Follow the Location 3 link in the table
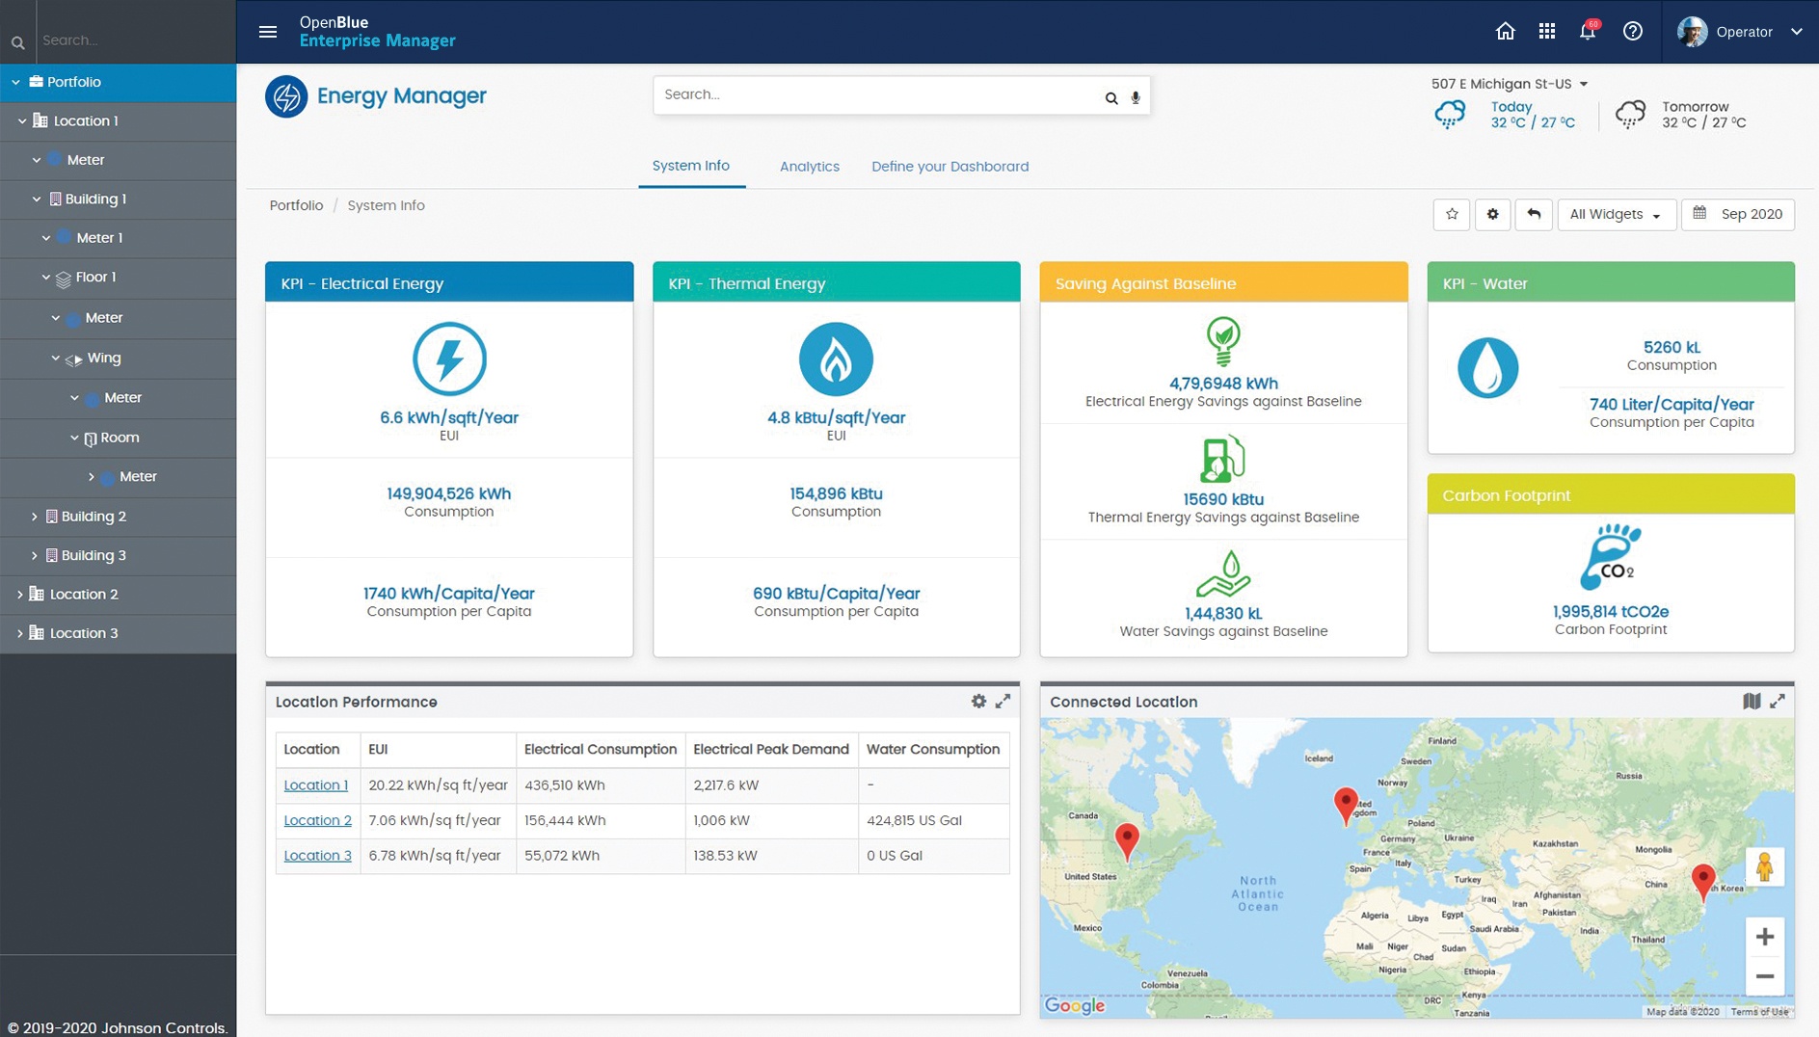Viewport: 1819px width, 1037px height. (317, 855)
